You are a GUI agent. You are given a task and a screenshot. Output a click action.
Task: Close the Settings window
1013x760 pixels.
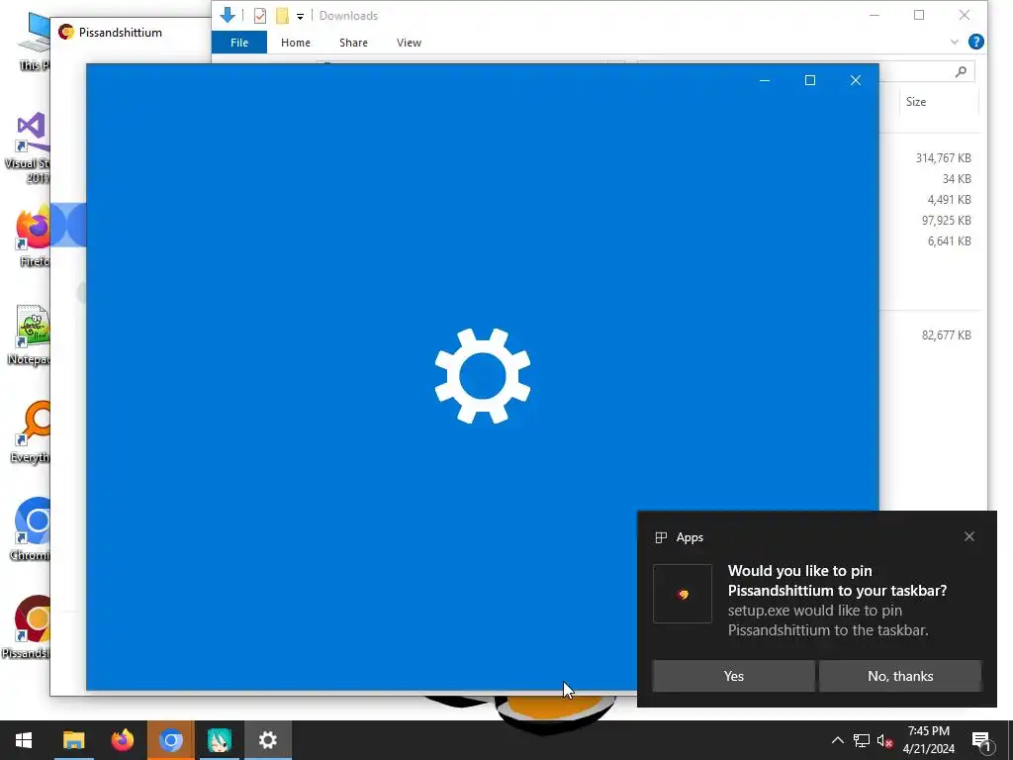(856, 80)
